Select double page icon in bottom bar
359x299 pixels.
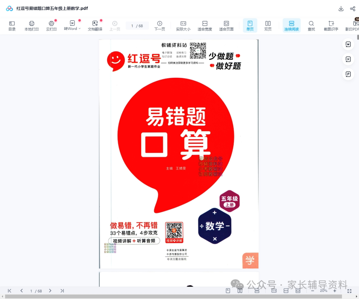[x=240, y=291]
